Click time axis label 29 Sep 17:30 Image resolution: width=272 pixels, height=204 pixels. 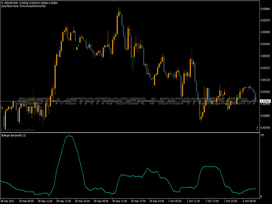[x=64, y=201]
